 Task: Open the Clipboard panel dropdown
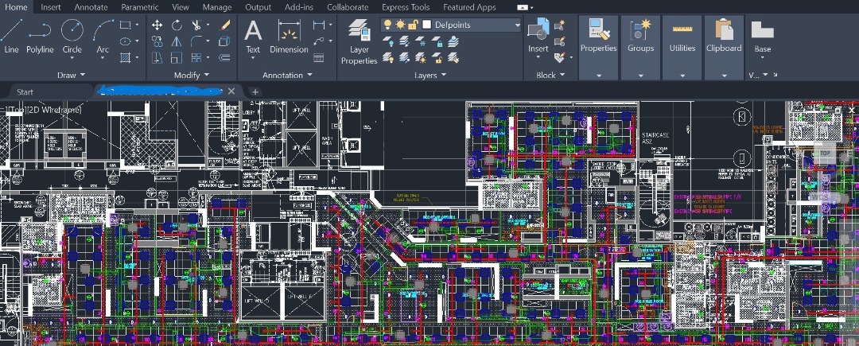pos(724,76)
